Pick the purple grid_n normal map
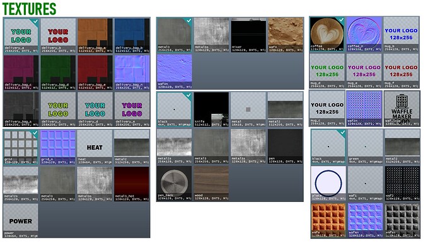Screen dimensions: 435x244 coord(58,147)
